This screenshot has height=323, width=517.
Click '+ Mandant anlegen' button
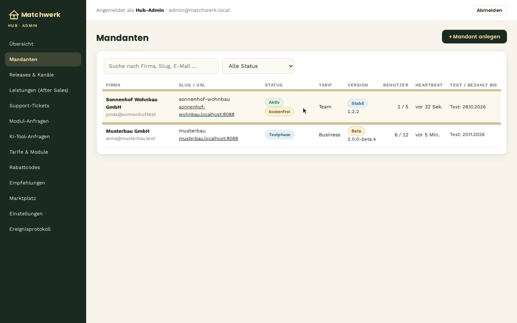click(474, 37)
